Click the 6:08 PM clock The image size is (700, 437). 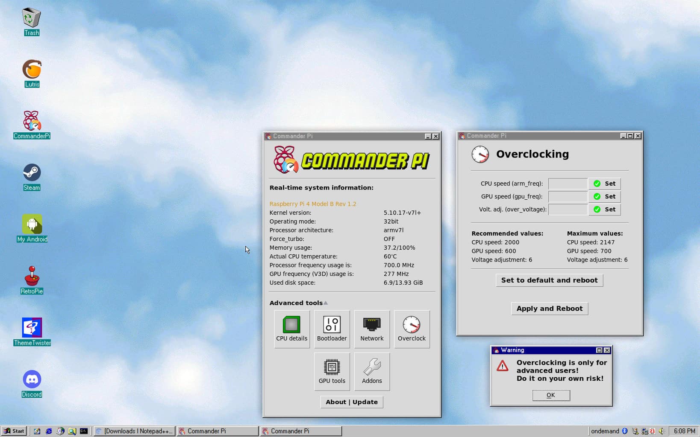click(684, 431)
